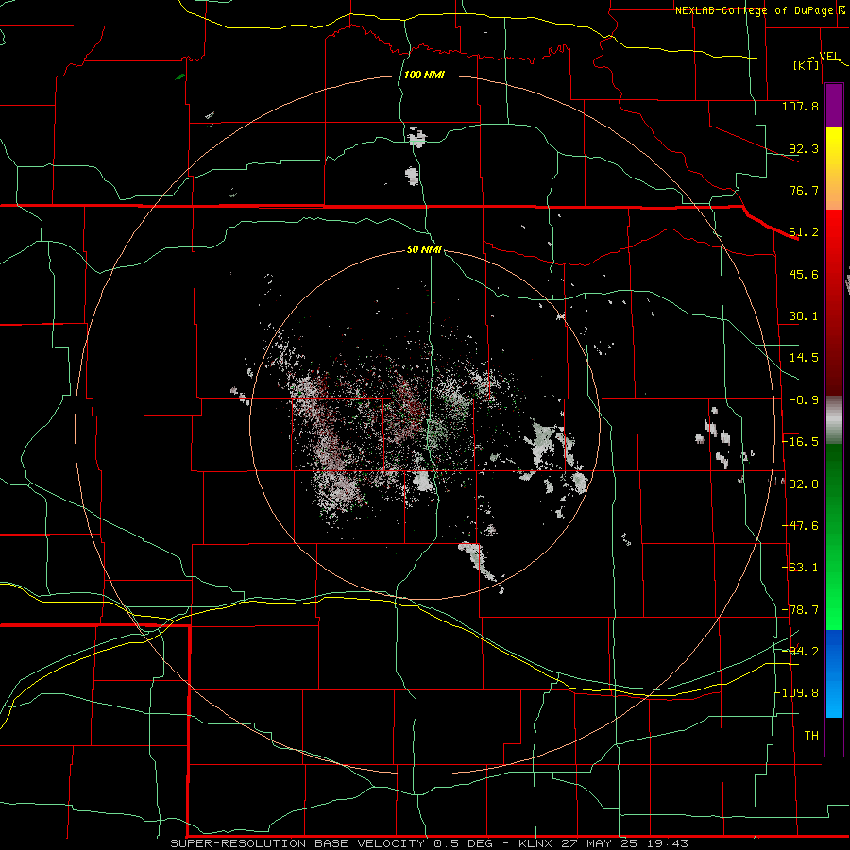Image resolution: width=850 pixels, height=850 pixels.
Task: Click the -32.0 velocity scale value
Action: point(800,484)
